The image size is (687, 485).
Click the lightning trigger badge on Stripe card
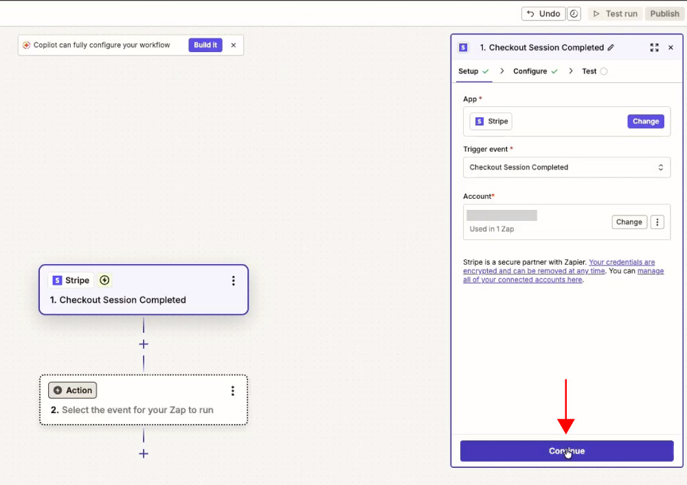pos(104,281)
